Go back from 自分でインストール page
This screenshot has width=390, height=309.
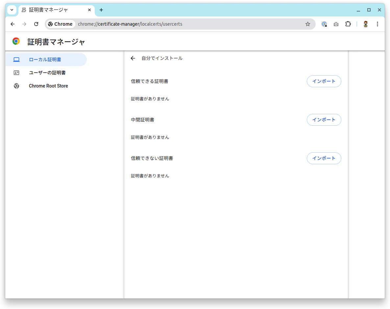tap(133, 58)
